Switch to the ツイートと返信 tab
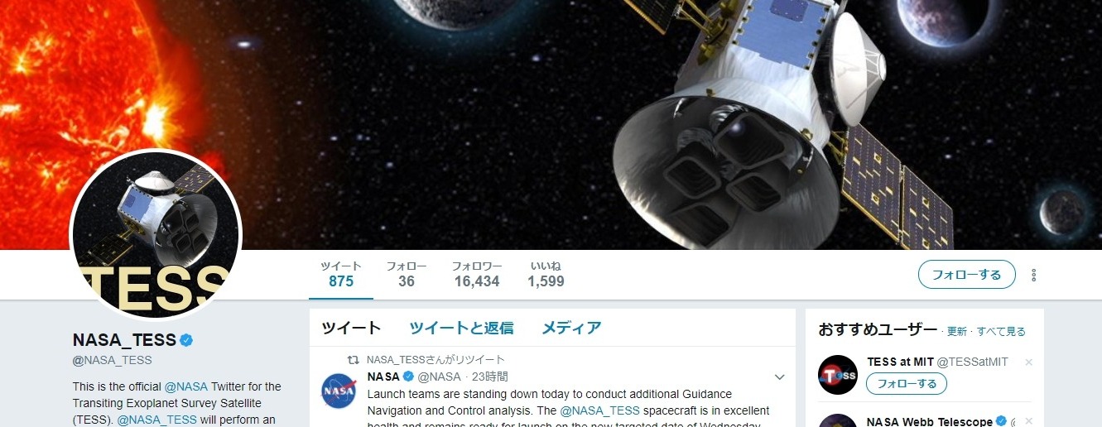Viewport: 1102px width, 427px height. (461, 328)
